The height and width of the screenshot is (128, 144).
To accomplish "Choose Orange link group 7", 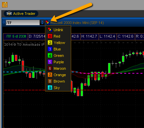I will click(x=58, y=75).
